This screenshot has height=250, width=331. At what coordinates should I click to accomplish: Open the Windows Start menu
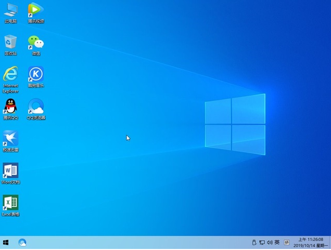(x=6, y=243)
